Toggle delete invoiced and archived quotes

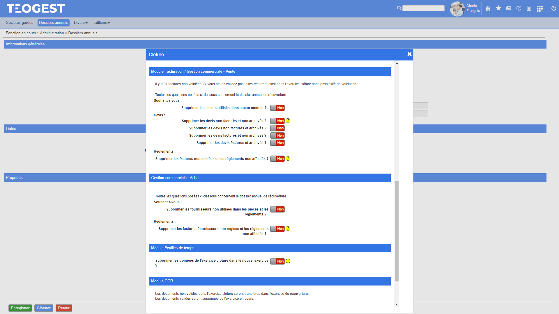coord(277,143)
